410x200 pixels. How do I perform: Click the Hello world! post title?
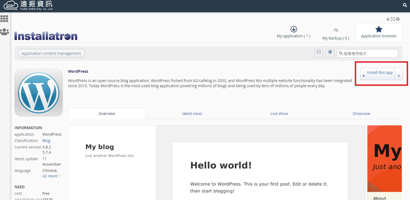pyautogui.click(x=221, y=165)
